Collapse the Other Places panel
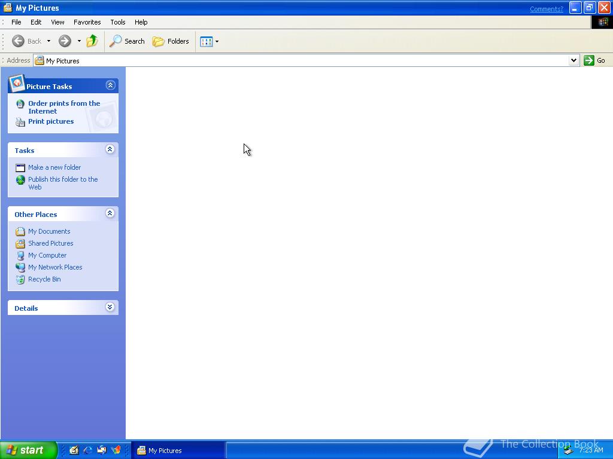 tap(110, 213)
